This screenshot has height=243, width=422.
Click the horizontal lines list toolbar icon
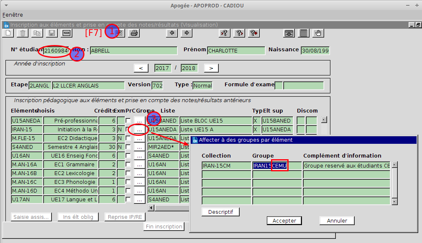304,33
